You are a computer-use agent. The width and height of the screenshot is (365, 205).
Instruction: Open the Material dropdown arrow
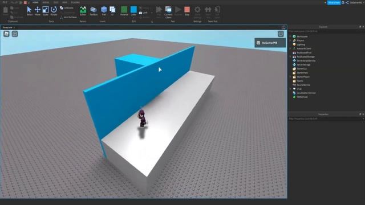pyautogui.click(x=124, y=18)
